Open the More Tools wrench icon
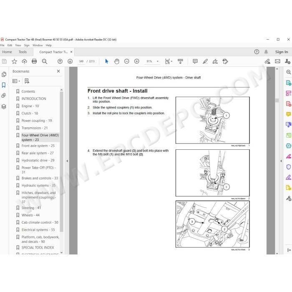Viewport: 292px width, 292px height. [x=289, y=198]
